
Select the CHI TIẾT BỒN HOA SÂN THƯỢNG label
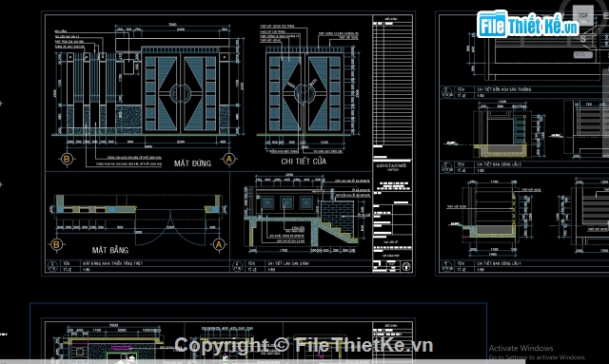pos(503,89)
